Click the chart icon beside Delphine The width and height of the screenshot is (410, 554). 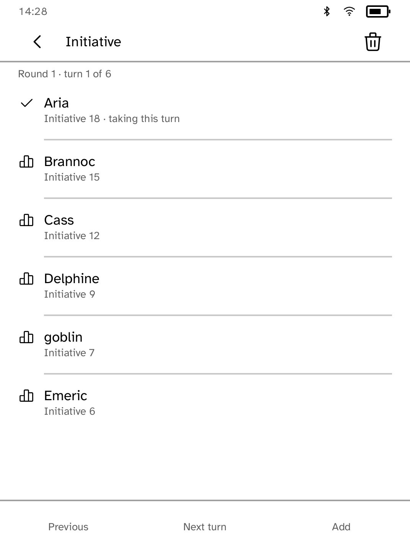[26, 279]
